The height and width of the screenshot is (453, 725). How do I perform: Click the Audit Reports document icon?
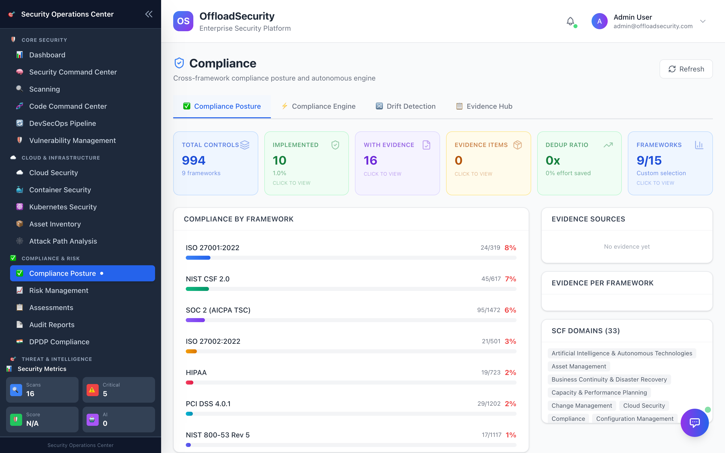coord(19,324)
